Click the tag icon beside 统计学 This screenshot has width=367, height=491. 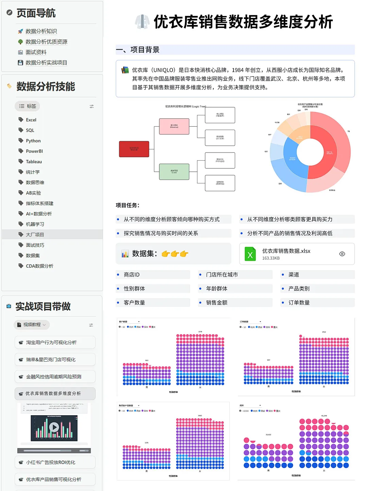[21, 172]
